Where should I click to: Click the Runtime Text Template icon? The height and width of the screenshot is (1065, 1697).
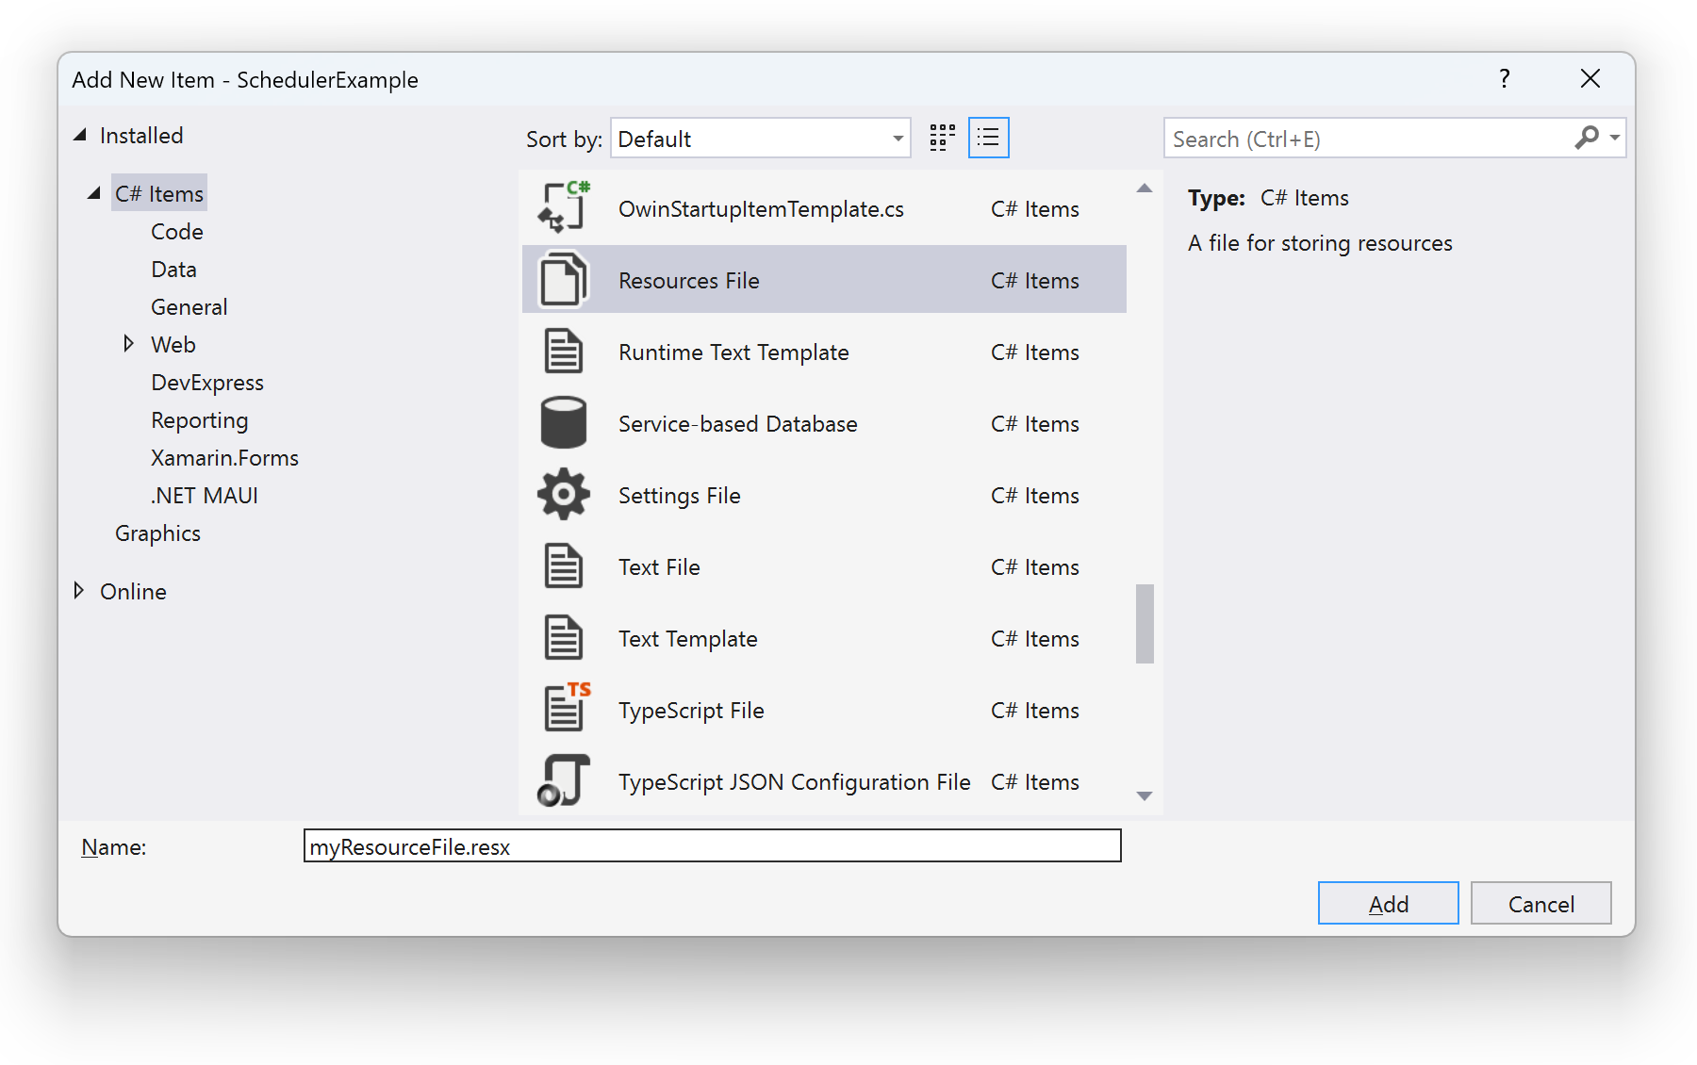coord(564,352)
